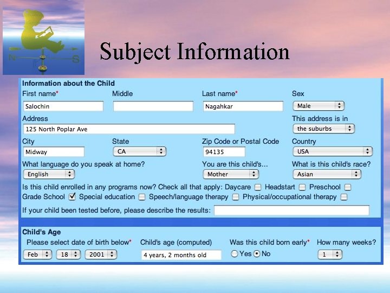
Task: Open the 'This address is in' suburbs dropdown
Action: coord(323,129)
